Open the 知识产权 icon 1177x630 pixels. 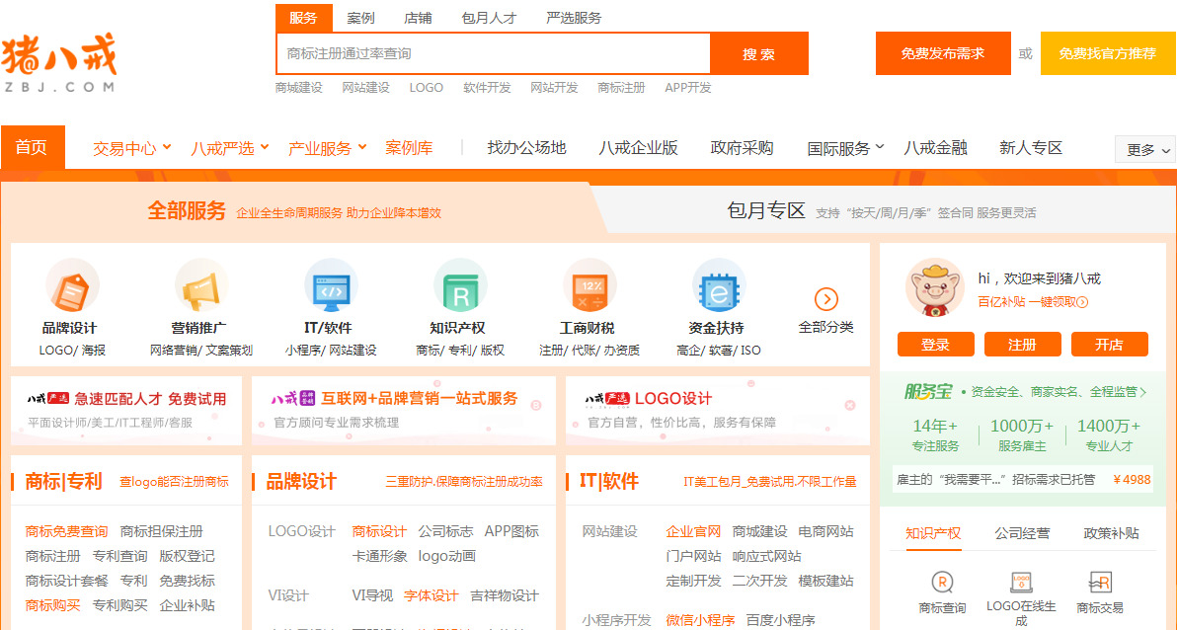[459, 285]
